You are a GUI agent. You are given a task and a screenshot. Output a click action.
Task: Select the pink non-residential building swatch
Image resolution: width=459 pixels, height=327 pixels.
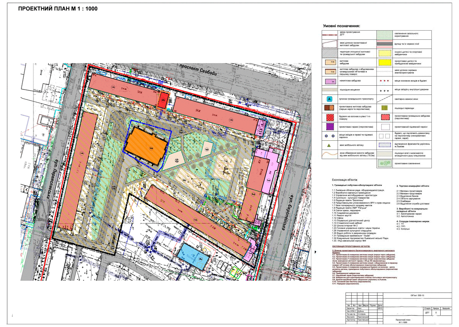click(330, 81)
